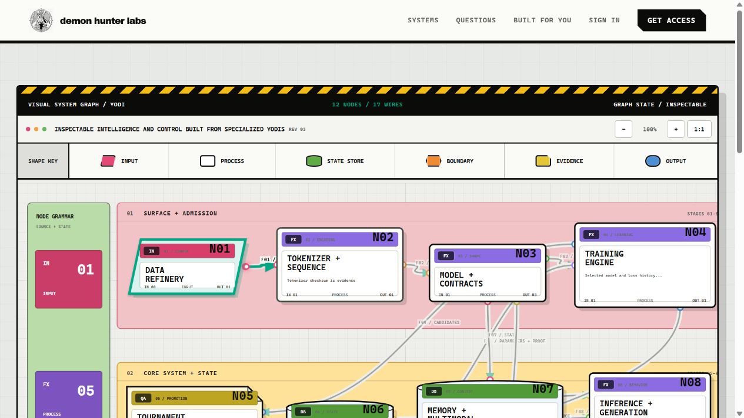Click the N06 node number
Screen dimensions: 744x418
(x=373, y=409)
